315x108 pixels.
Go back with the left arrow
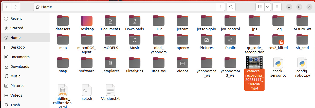(x=7, y=7)
